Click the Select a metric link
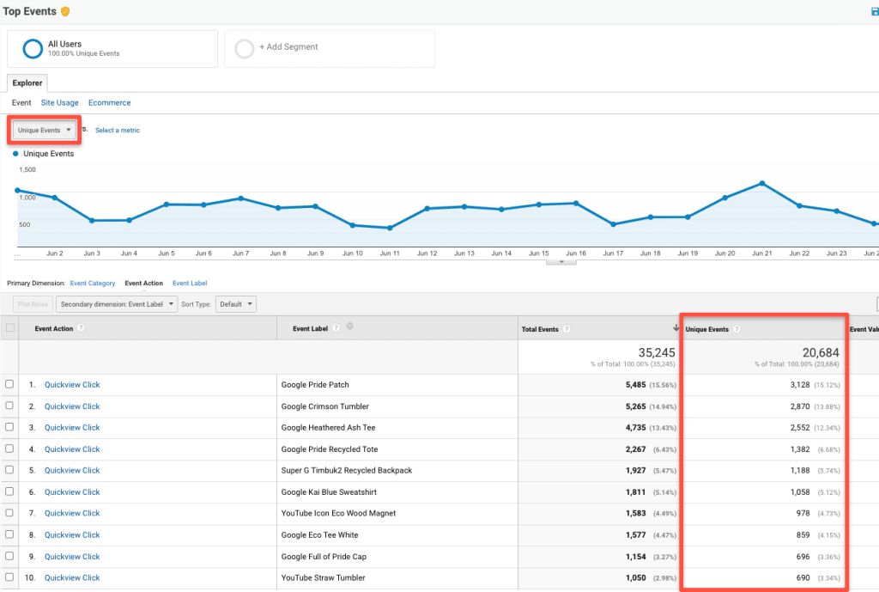 click(117, 130)
